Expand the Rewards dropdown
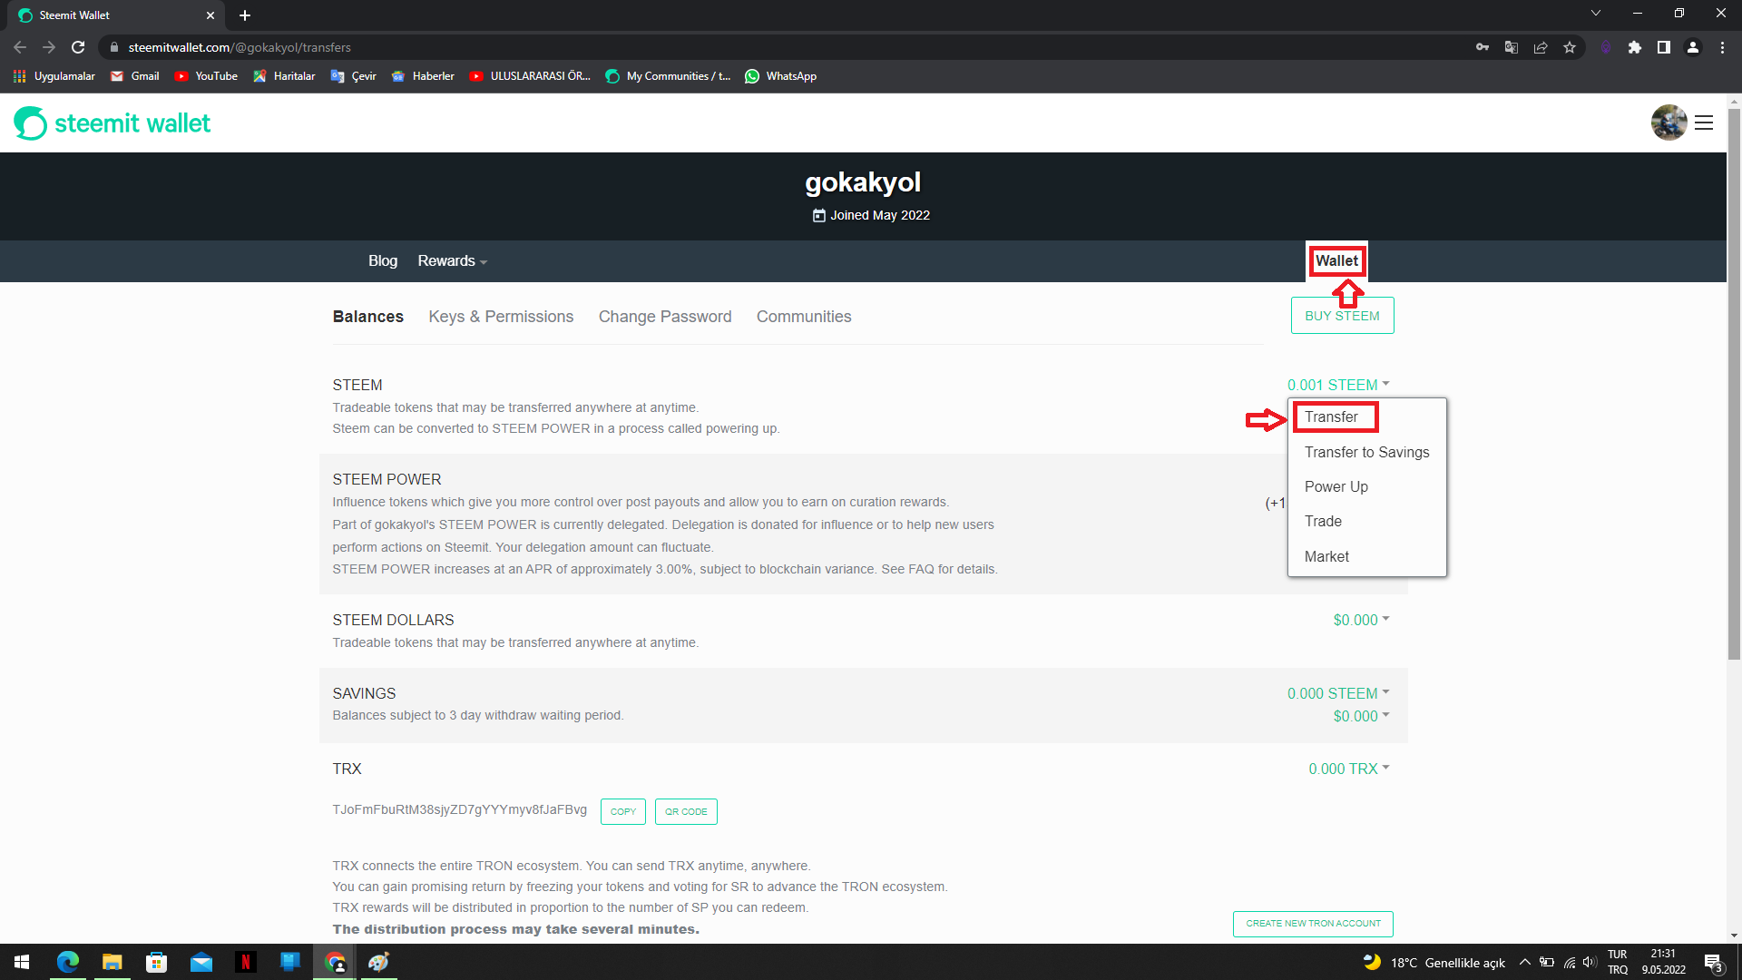This screenshot has height=980, width=1742. tap(452, 261)
